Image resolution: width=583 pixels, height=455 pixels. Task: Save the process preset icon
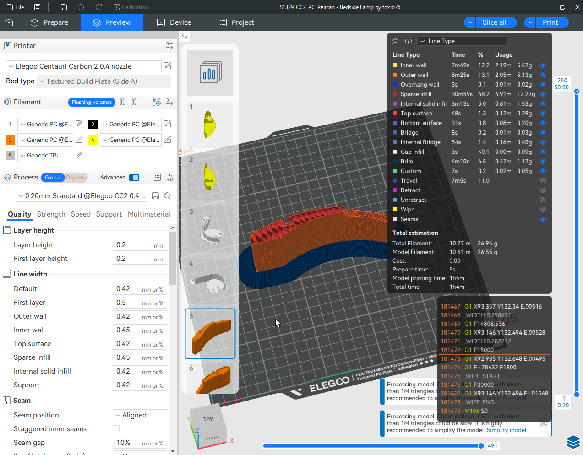156,196
